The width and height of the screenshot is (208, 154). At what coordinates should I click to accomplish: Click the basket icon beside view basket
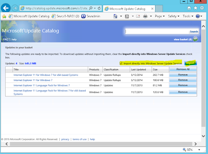(x=195, y=39)
